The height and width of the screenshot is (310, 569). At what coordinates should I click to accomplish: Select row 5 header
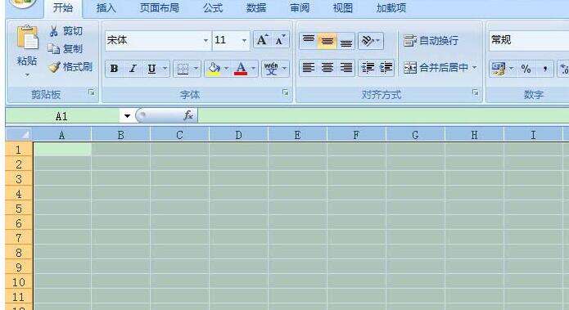(19, 209)
